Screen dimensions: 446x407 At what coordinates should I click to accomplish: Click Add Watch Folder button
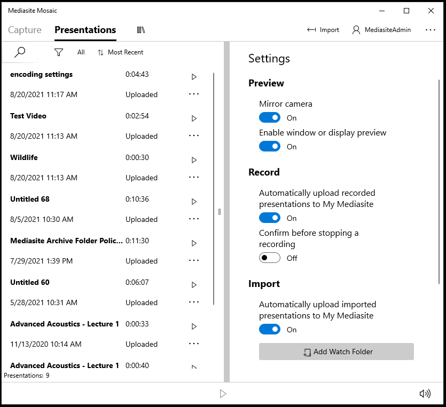pyautogui.click(x=336, y=352)
